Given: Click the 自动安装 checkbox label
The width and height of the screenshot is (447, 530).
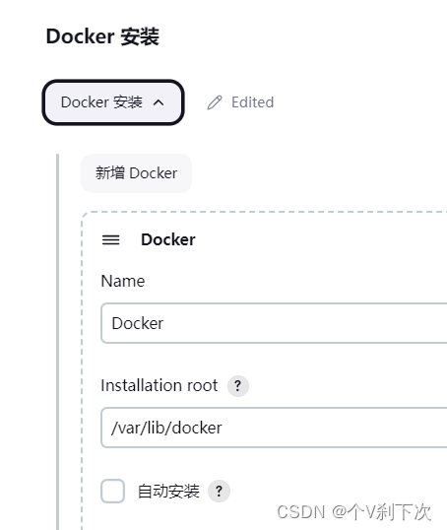Looking at the screenshot, I should tap(168, 492).
